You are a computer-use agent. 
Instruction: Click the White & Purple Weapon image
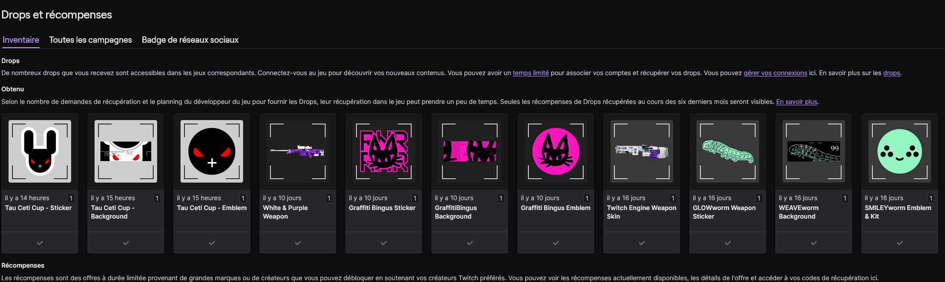click(298, 151)
